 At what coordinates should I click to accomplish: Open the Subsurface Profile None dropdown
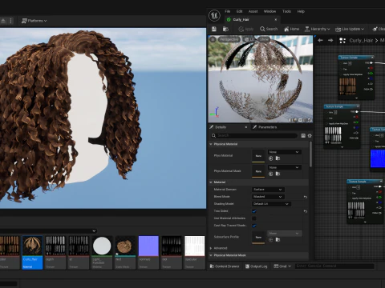(285, 234)
